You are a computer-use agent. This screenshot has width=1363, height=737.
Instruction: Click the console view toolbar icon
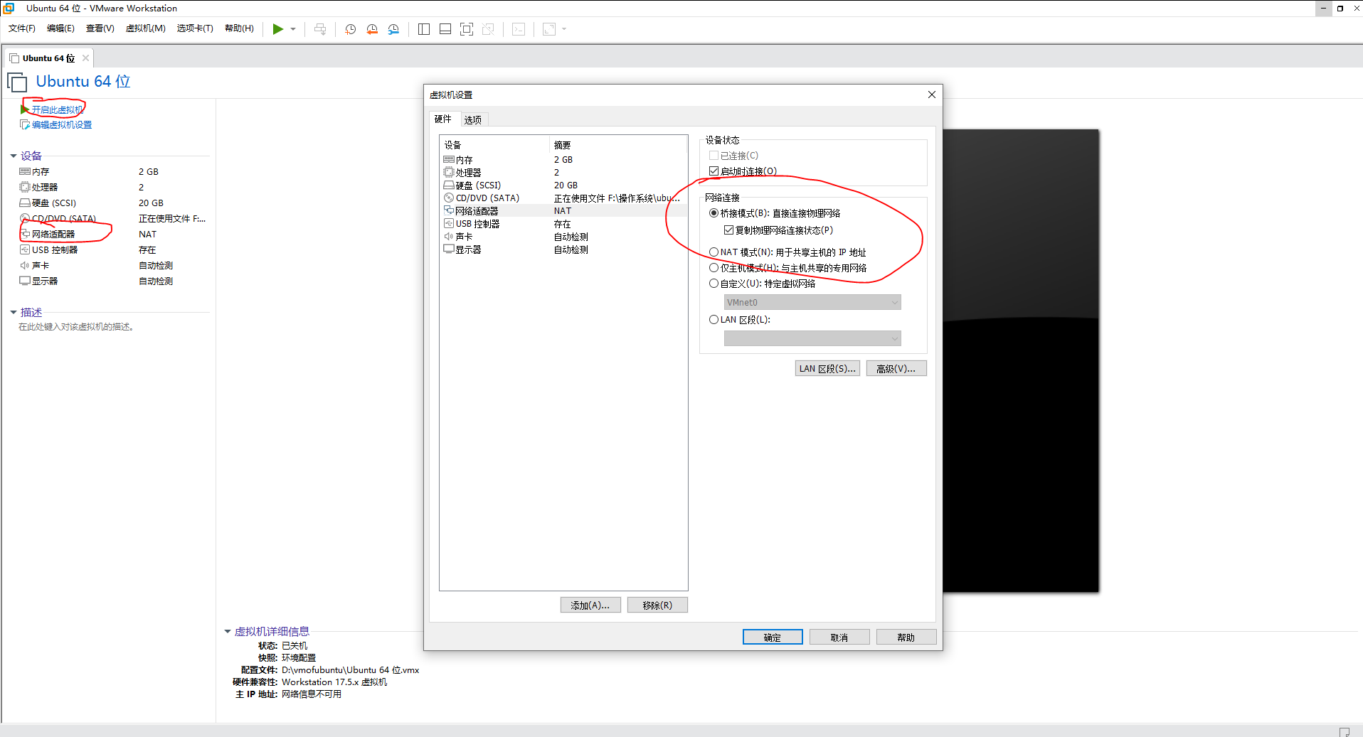click(519, 29)
